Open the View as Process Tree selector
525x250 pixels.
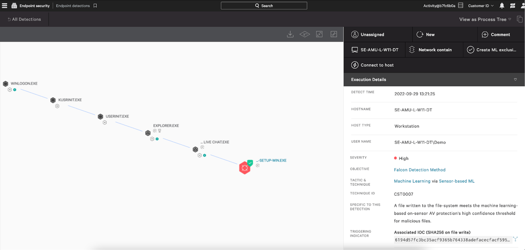coord(485,19)
